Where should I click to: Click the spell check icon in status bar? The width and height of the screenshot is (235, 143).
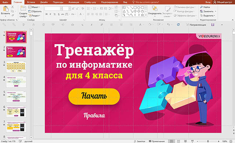pos(20,141)
